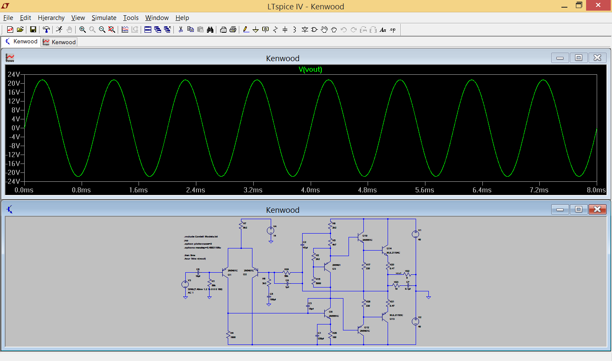
Task: Open the Window menu
Action: pyautogui.click(x=157, y=18)
